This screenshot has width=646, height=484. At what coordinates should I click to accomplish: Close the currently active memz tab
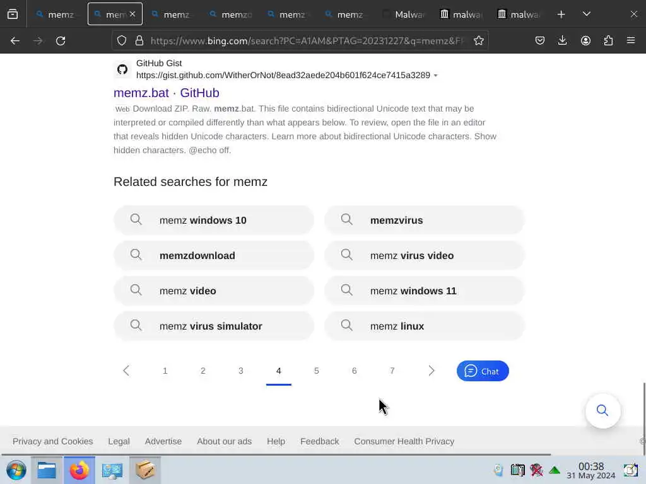pos(132,14)
